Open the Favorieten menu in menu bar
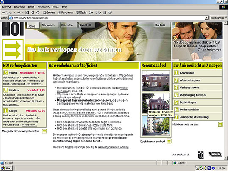 tap(44, 7)
